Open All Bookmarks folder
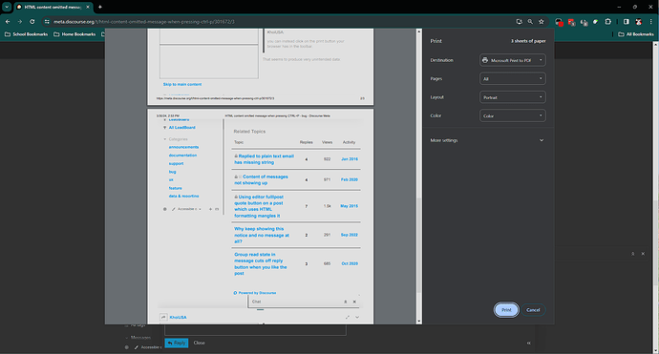659x354 pixels. (636, 34)
